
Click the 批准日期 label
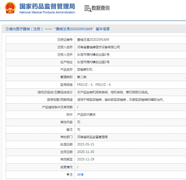click(x=66, y=145)
